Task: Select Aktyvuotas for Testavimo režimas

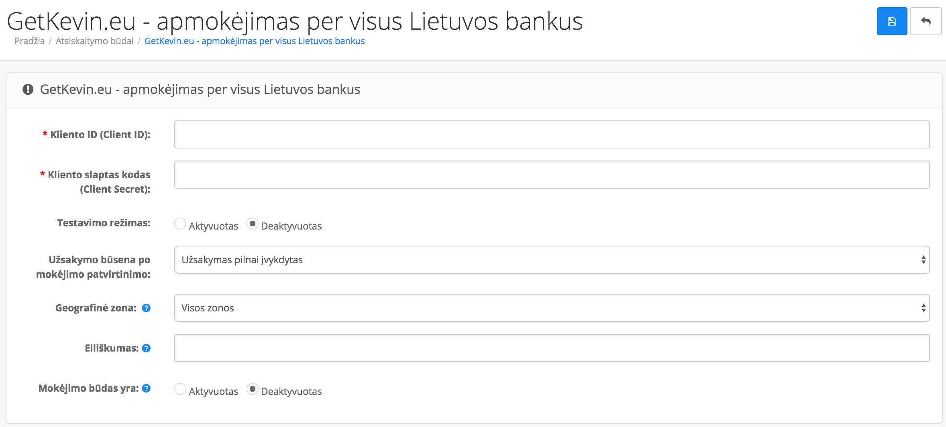Action: click(x=180, y=224)
